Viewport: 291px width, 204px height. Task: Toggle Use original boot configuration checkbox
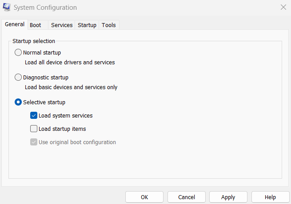(x=34, y=142)
